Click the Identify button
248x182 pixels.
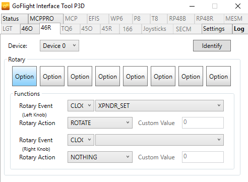[212, 45]
